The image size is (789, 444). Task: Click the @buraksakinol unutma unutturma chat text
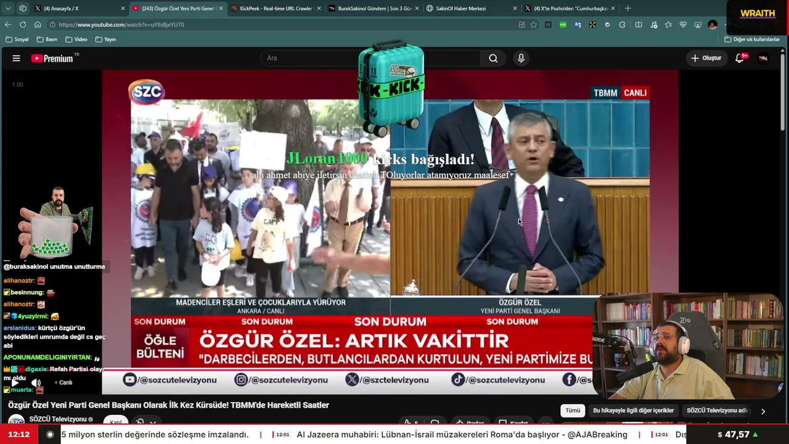pos(54,267)
